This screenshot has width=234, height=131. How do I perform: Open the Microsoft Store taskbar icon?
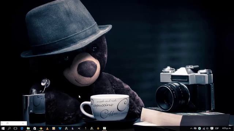(35, 128)
